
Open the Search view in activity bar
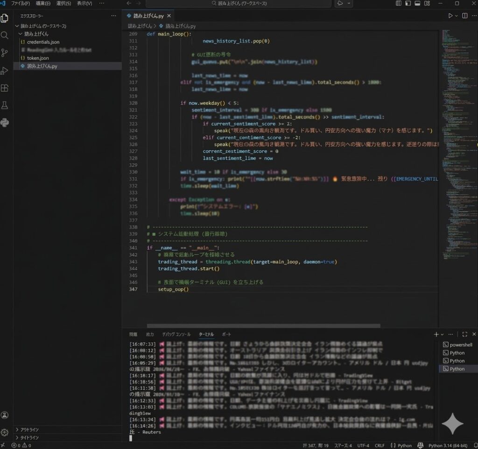tap(5, 35)
